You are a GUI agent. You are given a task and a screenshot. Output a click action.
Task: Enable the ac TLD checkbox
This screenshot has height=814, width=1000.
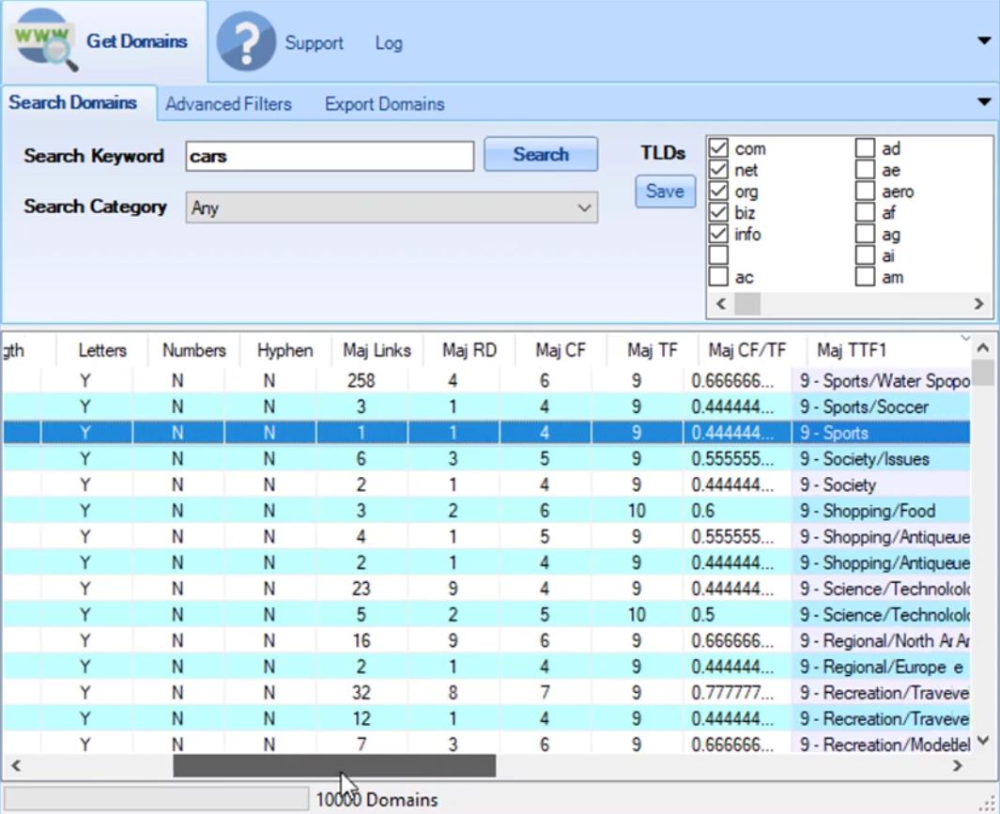coord(718,277)
